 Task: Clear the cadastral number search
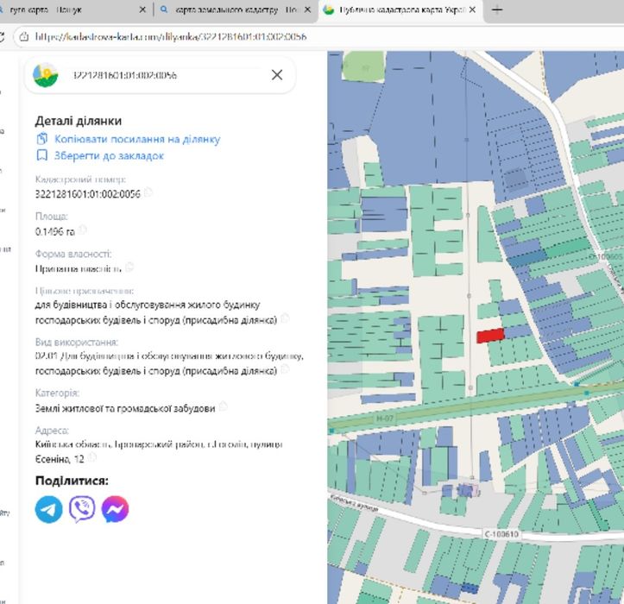277,75
